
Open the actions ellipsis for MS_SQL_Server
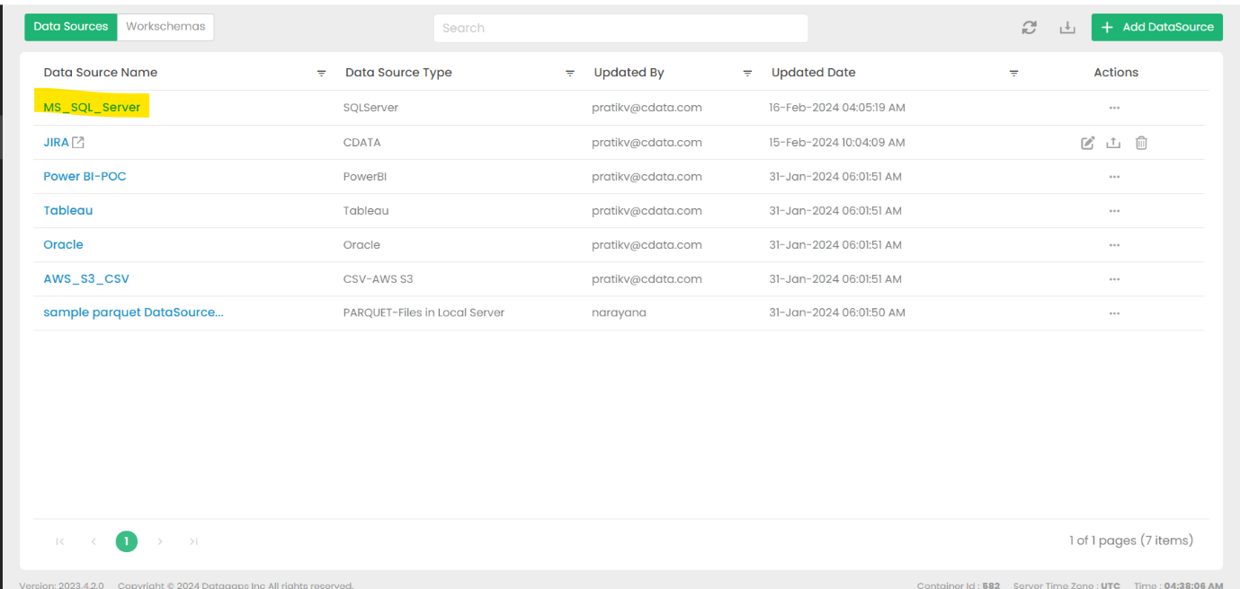(1114, 108)
